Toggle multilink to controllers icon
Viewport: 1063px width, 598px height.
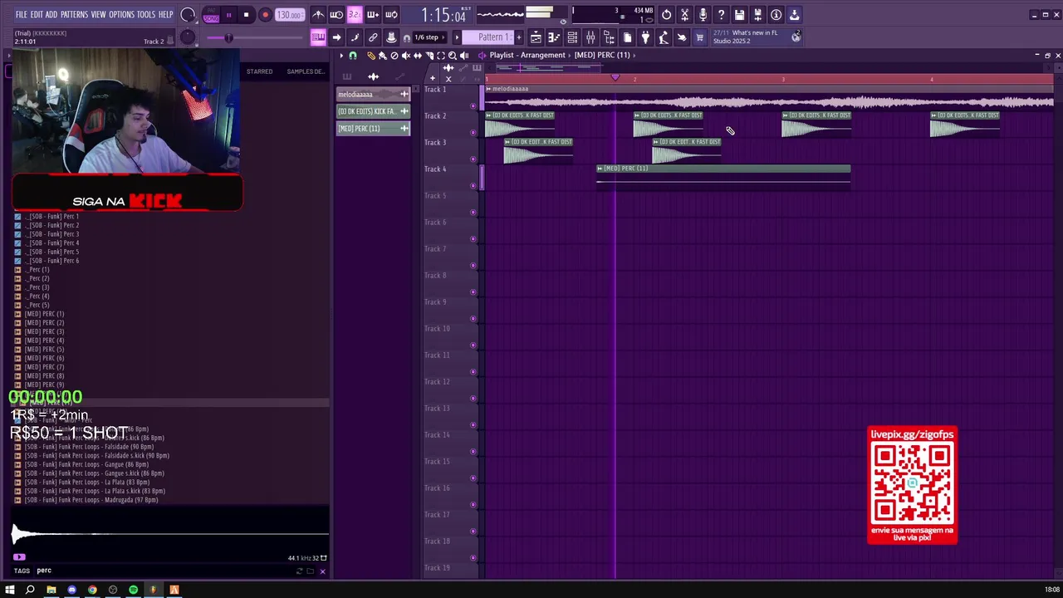[391, 37]
